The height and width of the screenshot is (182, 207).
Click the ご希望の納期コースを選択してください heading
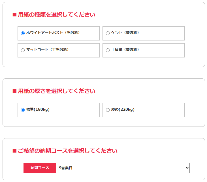(x=68, y=151)
